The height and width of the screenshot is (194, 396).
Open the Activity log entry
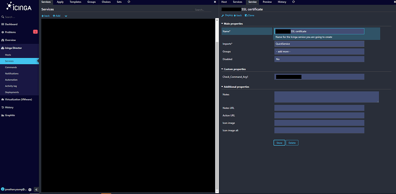pyautogui.click(x=11, y=86)
